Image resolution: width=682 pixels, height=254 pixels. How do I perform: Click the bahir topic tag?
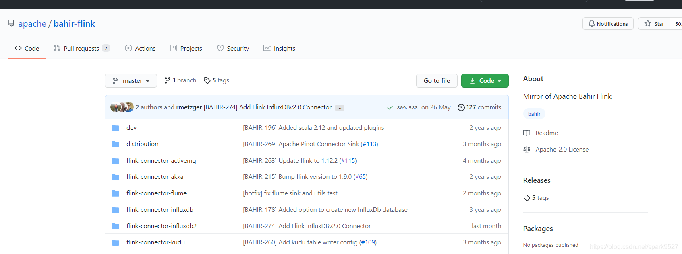pos(534,114)
